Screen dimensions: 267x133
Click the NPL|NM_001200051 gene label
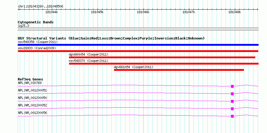(32, 91)
